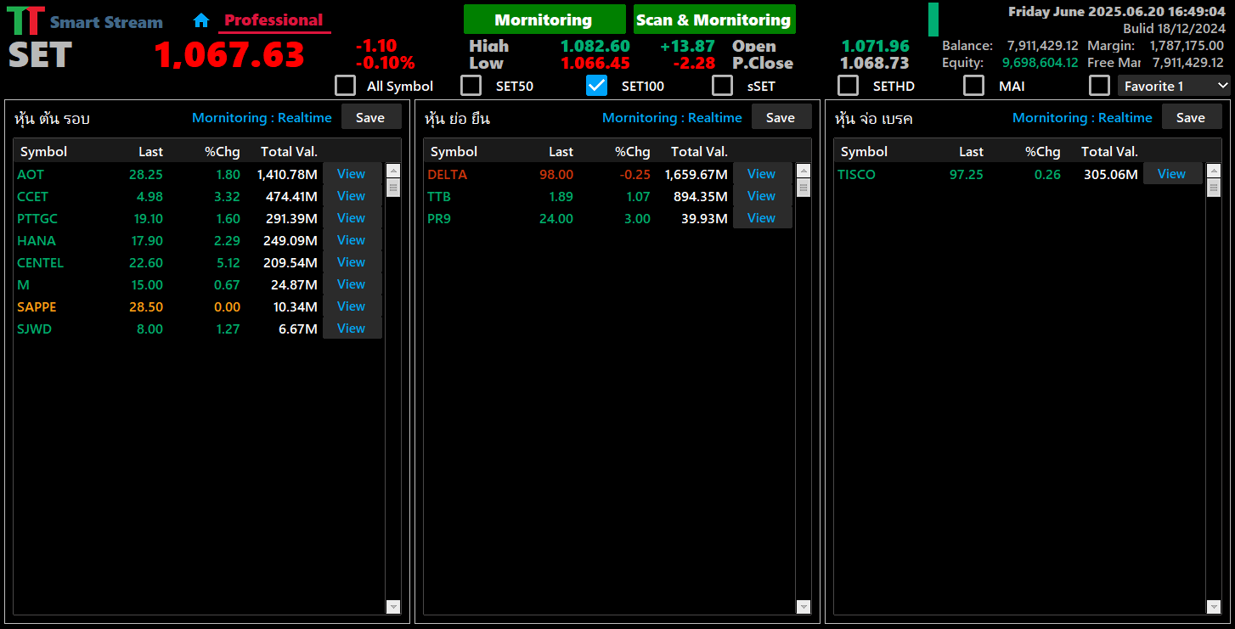Open the Professional tab
This screenshot has width=1235, height=629.
point(274,20)
